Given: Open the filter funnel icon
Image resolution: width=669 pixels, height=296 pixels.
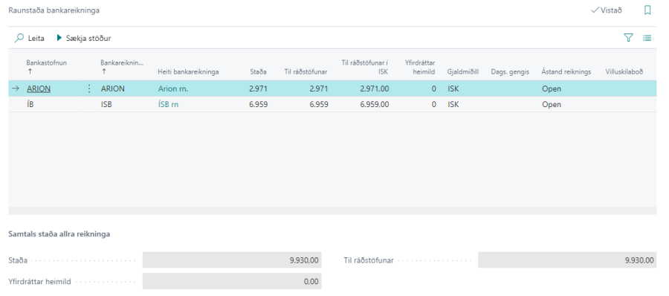Looking at the screenshot, I should click(x=628, y=38).
